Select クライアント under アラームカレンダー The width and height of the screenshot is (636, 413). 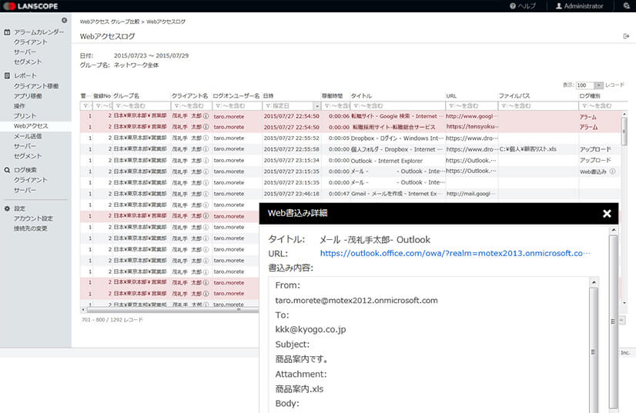(x=31, y=42)
